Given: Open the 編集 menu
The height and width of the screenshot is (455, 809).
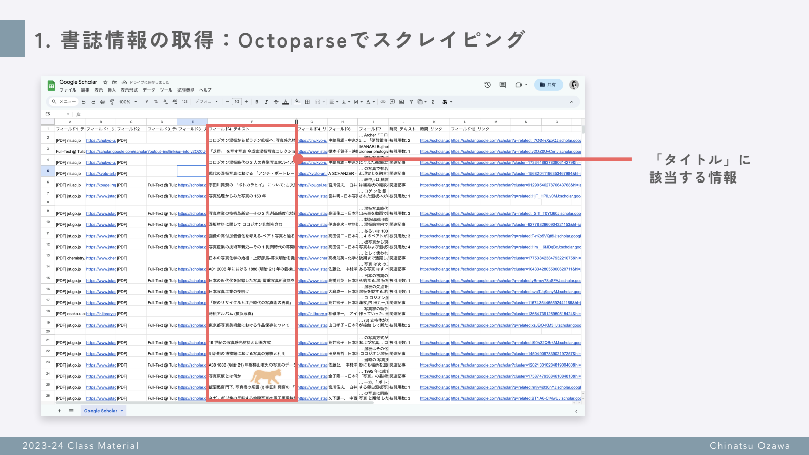Looking at the screenshot, I should tap(85, 90).
